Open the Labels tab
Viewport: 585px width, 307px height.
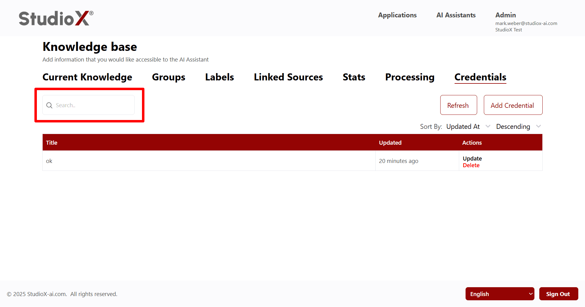(x=219, y=77)
